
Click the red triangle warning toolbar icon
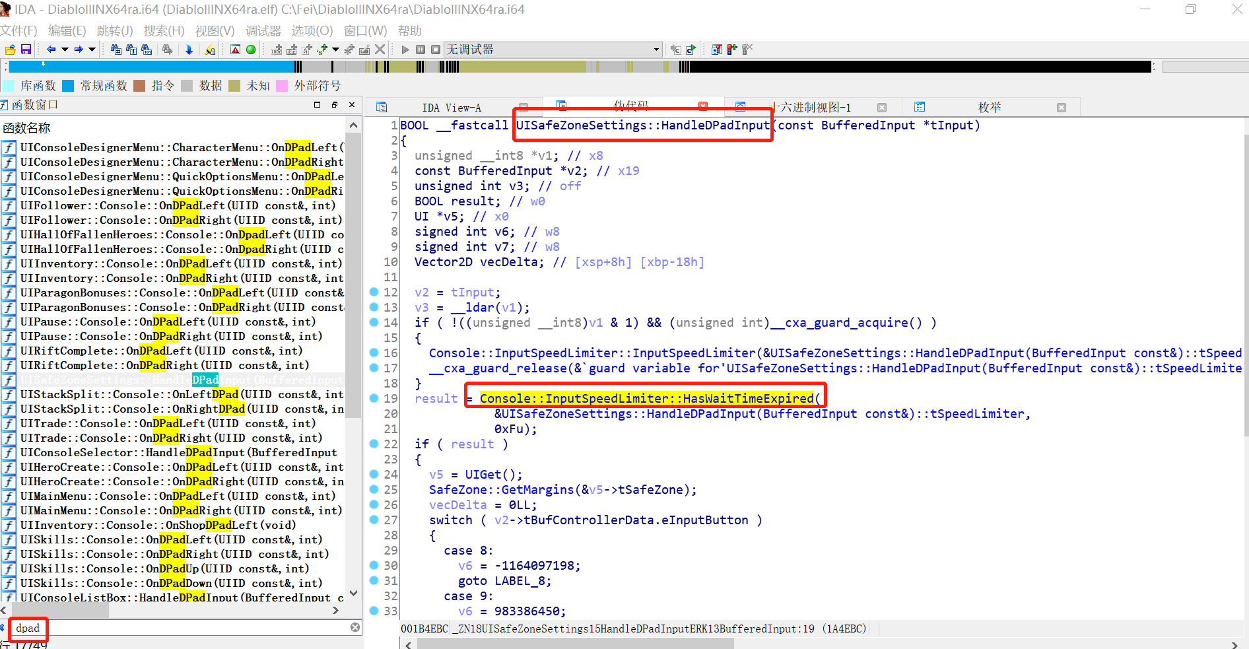tap(235, 50)
